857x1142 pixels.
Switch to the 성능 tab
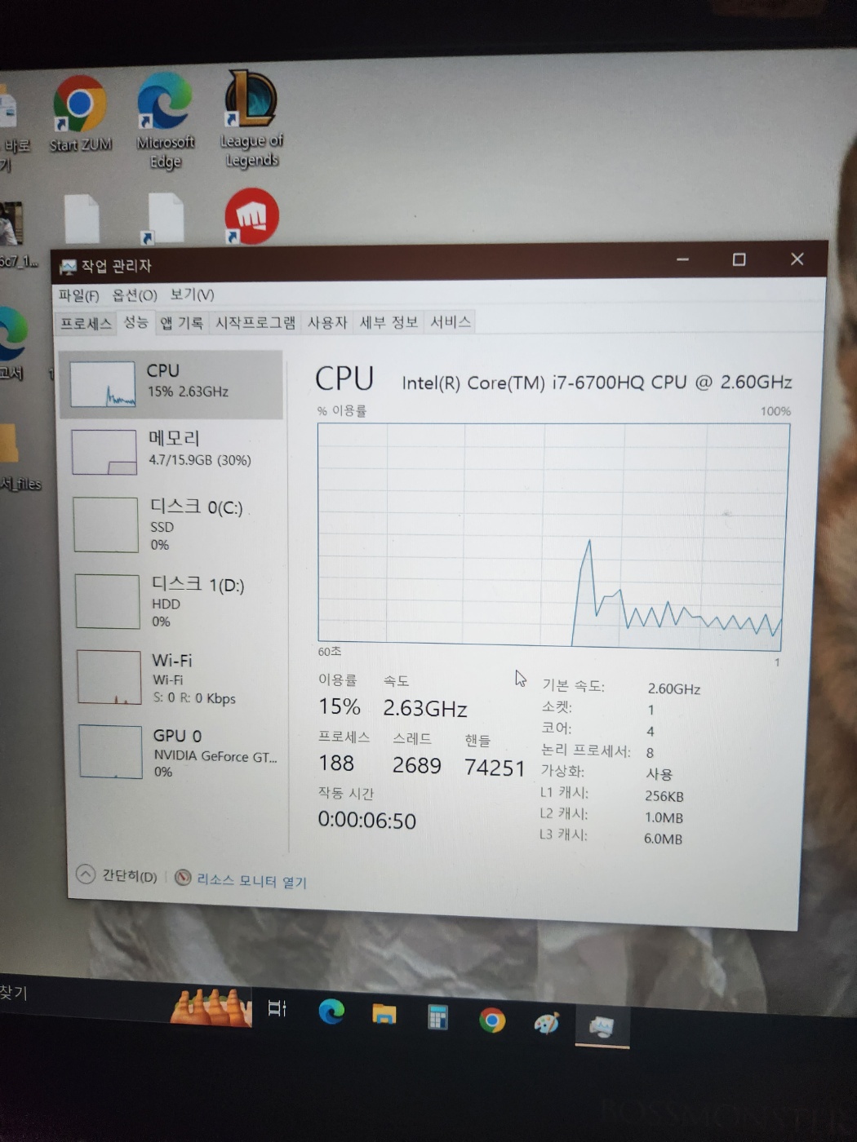click(135, 322)
